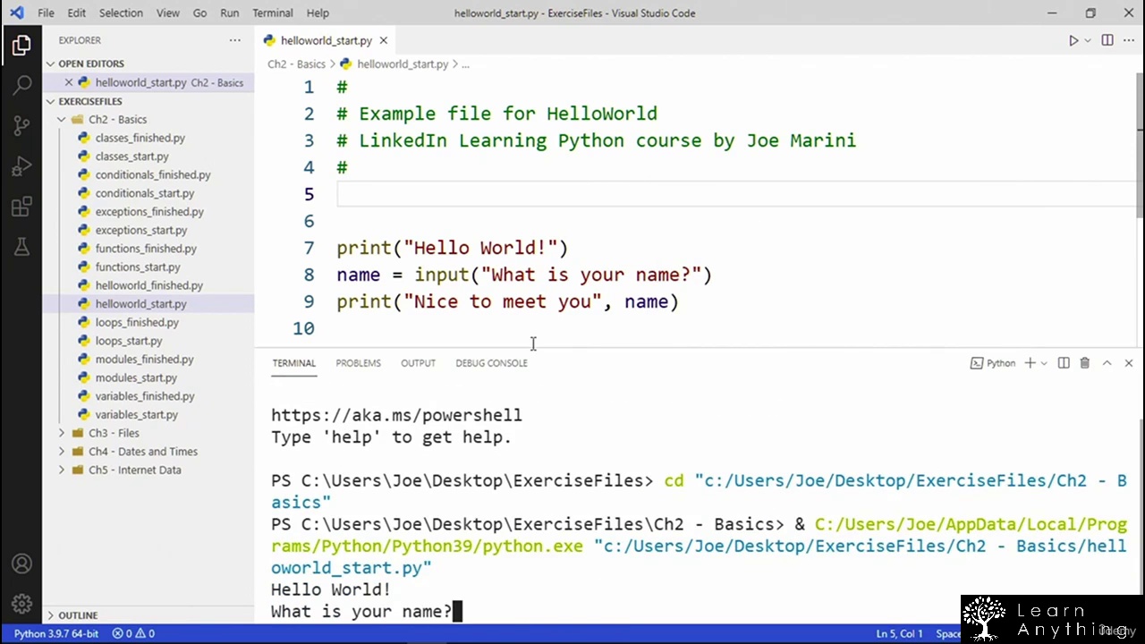The image size is (1145, 644).
Task: Open run options dropdown beside play button
Action: [x=1088, y=40]
